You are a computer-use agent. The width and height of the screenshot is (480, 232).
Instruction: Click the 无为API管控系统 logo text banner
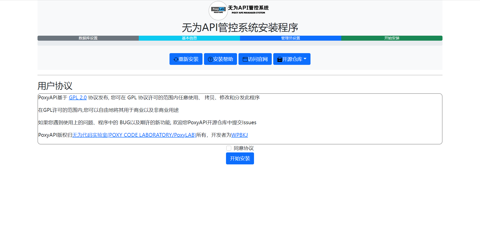(x=248, y=10)
